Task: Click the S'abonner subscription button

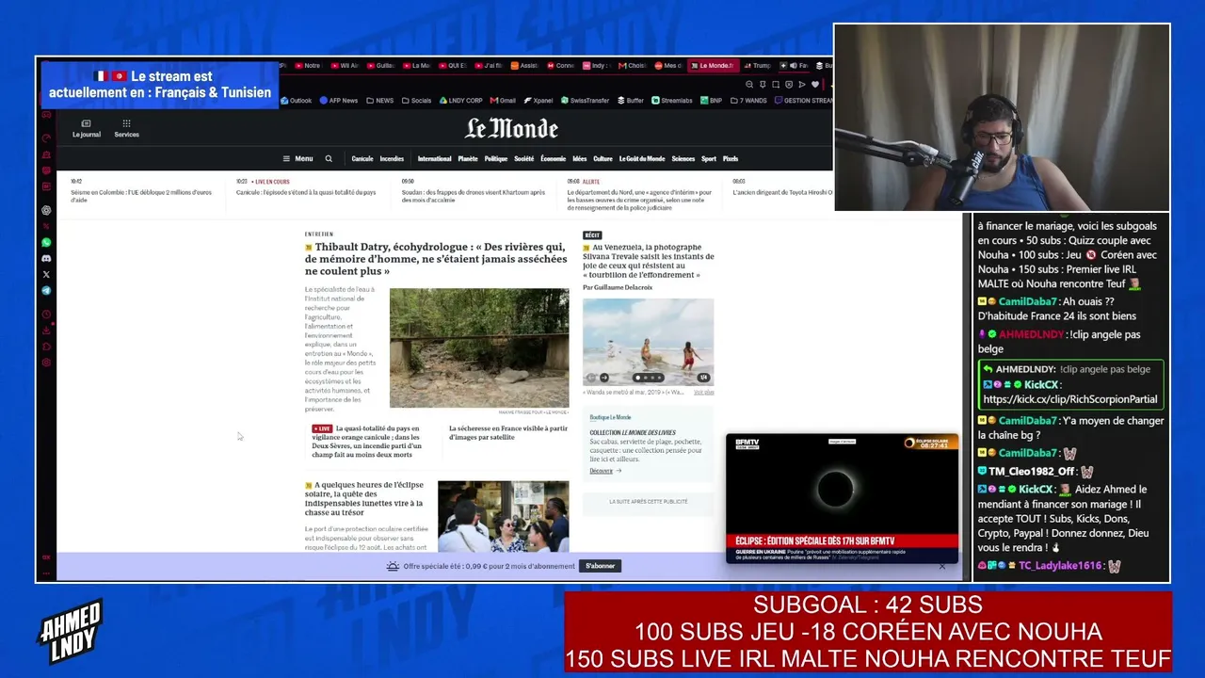Action: point(601,566)
